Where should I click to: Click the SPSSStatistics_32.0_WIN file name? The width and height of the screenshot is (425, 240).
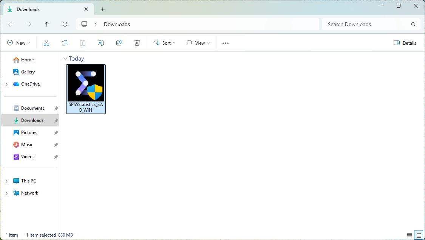pyautogui.click(x=86, y=107)
